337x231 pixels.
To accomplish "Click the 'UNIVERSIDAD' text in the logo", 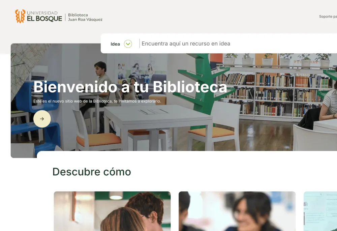I will coord(42,13).
